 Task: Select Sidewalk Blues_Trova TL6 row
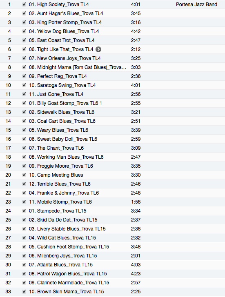pos(112,112)
